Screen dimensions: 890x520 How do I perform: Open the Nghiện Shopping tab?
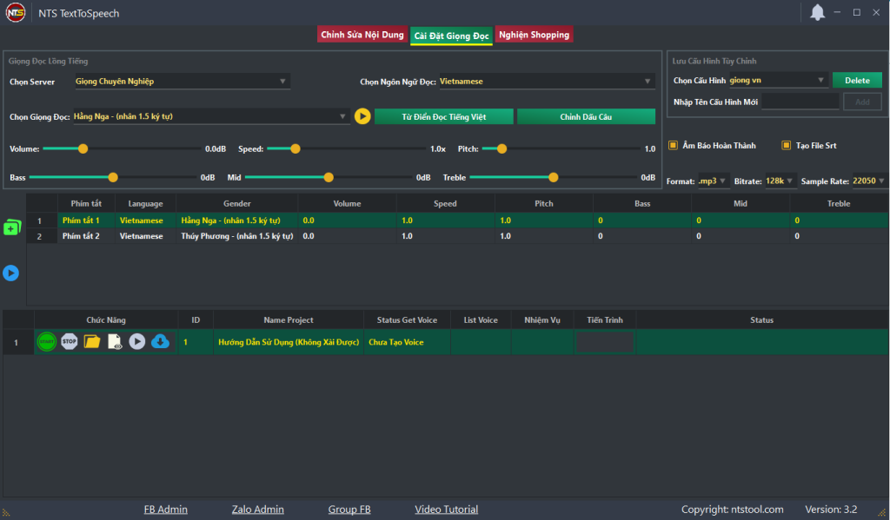tap(534, 35)
